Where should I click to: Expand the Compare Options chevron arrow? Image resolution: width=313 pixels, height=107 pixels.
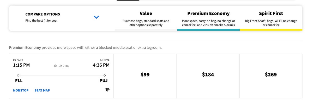pos(97,17)
